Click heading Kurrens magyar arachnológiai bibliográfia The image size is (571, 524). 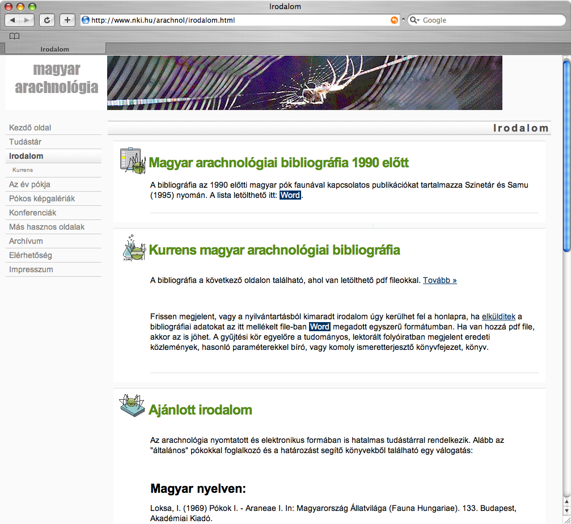tap(274, 250)
